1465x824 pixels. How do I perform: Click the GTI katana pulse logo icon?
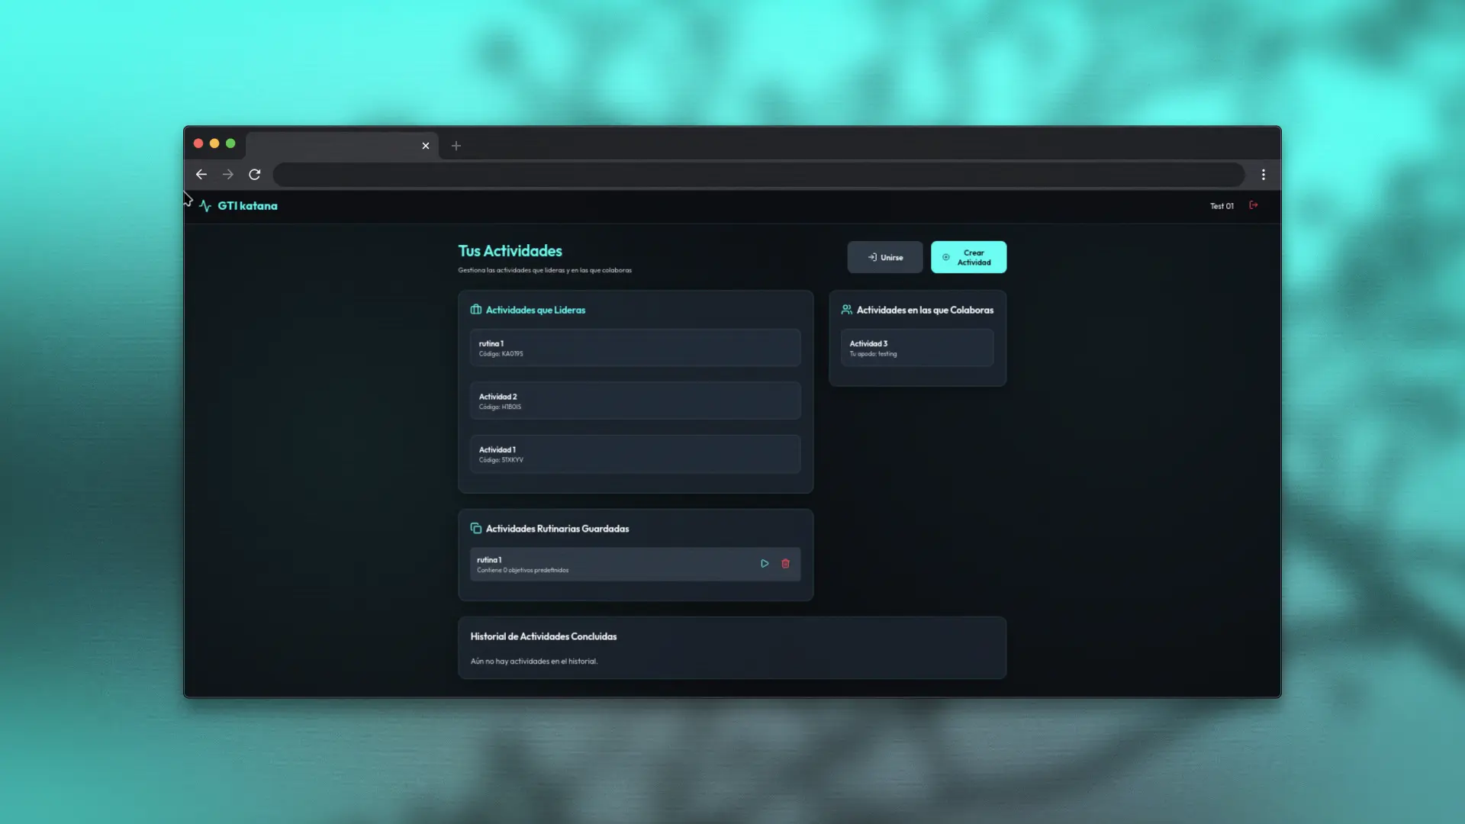coord(205,206)
